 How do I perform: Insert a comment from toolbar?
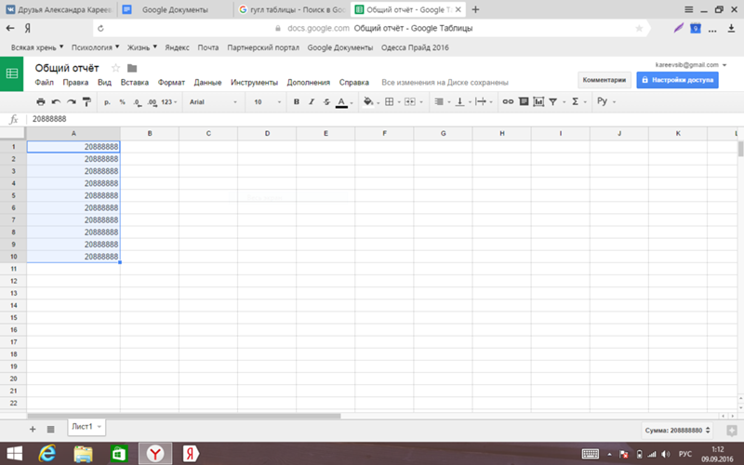point(524,101)
